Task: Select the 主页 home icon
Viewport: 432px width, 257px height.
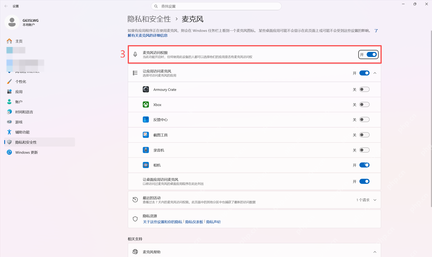Action: point(9,41)
